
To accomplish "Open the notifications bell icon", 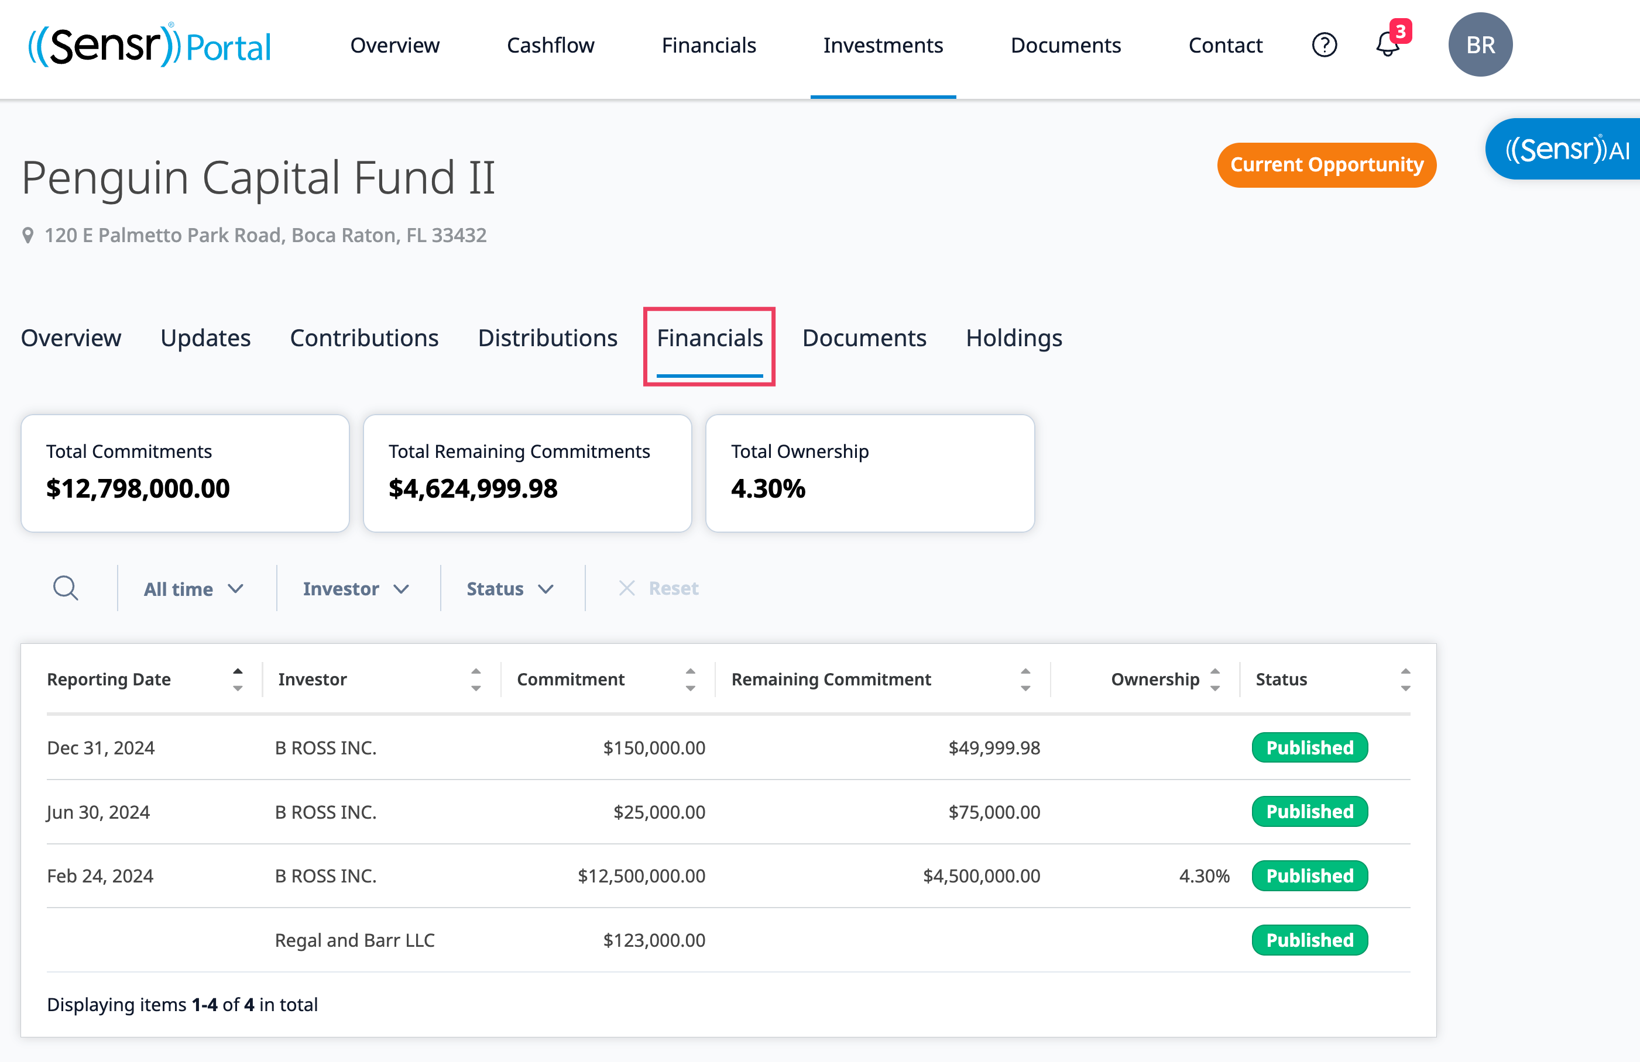I will pos(1387,45).
